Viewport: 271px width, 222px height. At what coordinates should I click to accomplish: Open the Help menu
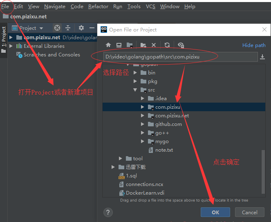pos(190,7)
